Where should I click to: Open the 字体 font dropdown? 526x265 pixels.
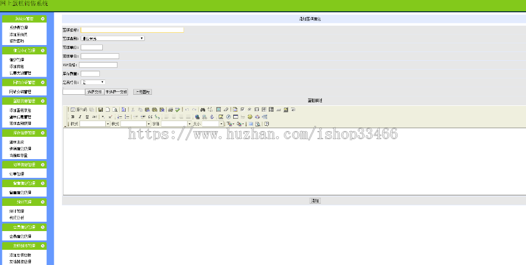(x=177, y=124)
